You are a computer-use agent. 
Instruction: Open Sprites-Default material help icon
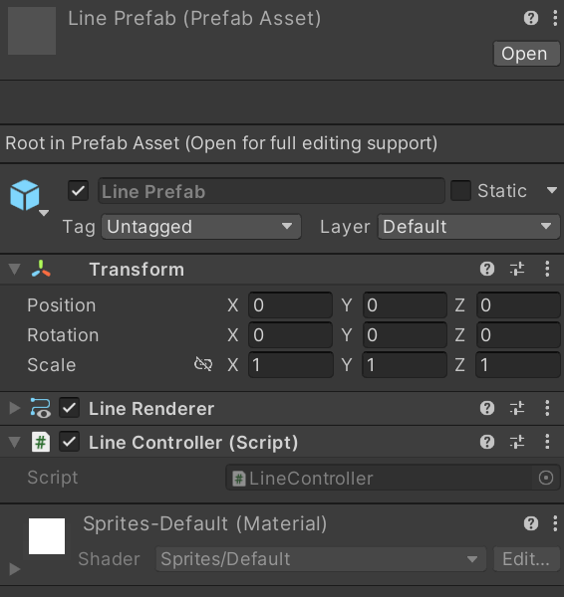(531, 523)
